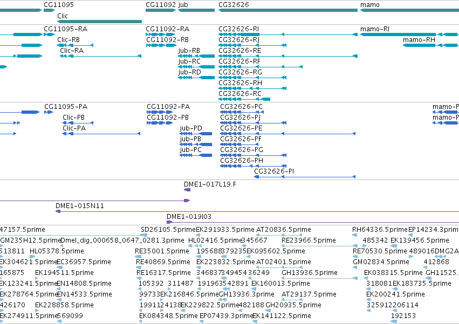Select transcript CG32626-RC

click(244, 99)
